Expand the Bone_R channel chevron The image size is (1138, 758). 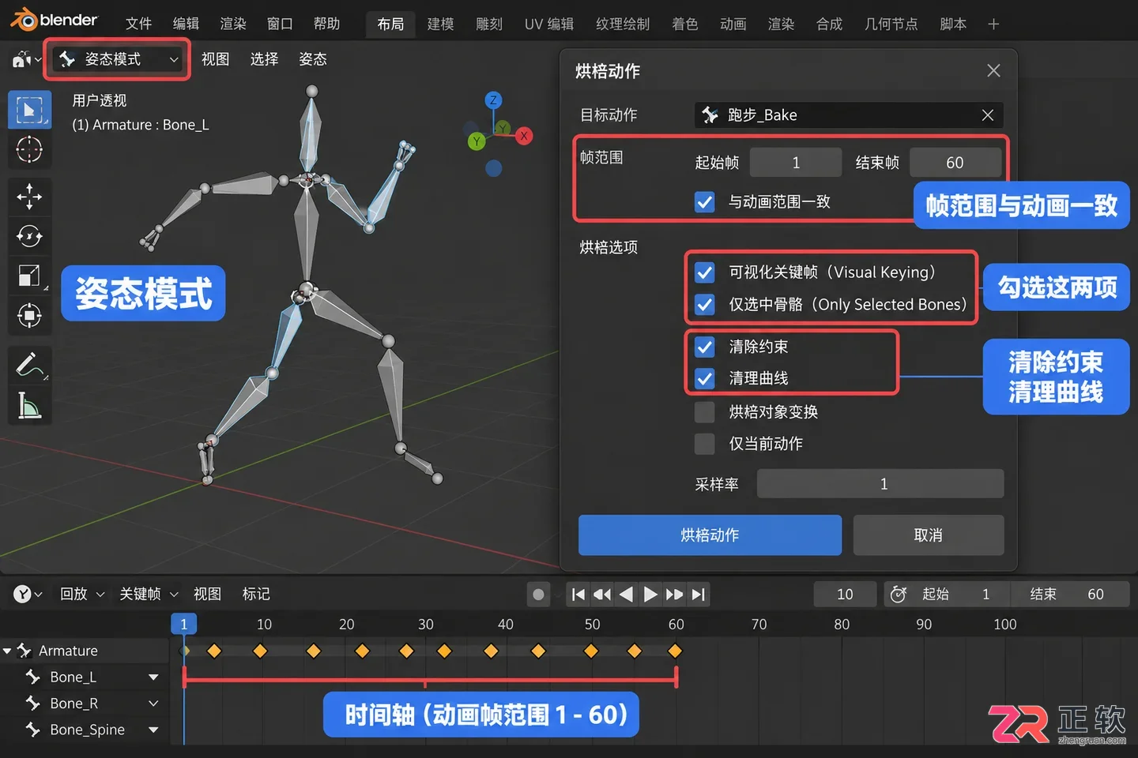153,704
